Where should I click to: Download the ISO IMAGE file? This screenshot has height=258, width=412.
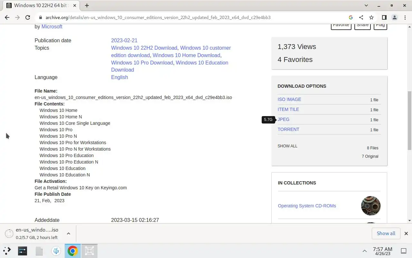[289, 99]
